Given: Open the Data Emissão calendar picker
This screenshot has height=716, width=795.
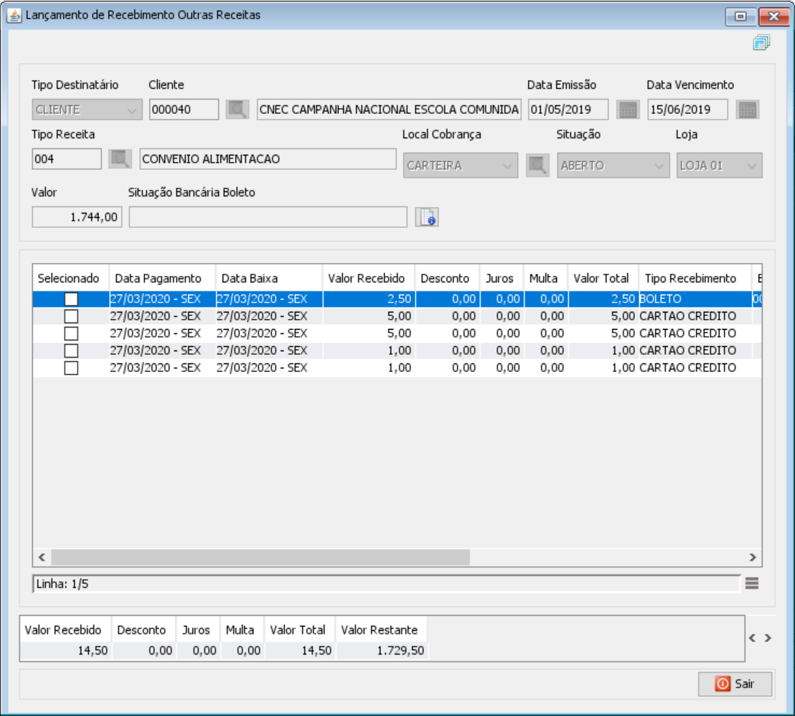Looking at the screenshot, I should coord(628,110).
